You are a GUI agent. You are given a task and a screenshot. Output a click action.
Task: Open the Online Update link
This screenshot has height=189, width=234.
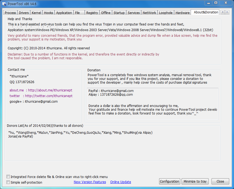121,182
